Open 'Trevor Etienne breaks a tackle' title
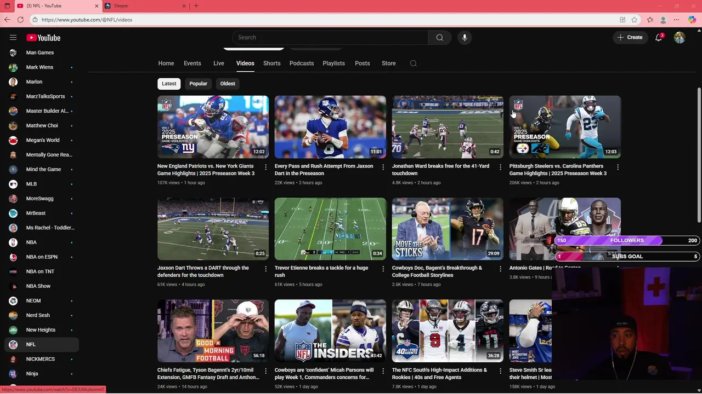The height and width of the screenshot is (394, 702). [321, 271]
